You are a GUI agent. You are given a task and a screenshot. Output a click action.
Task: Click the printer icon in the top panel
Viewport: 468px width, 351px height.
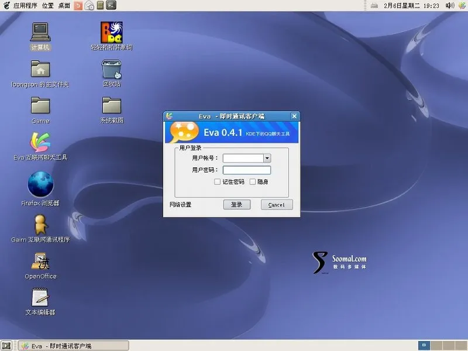374,5
